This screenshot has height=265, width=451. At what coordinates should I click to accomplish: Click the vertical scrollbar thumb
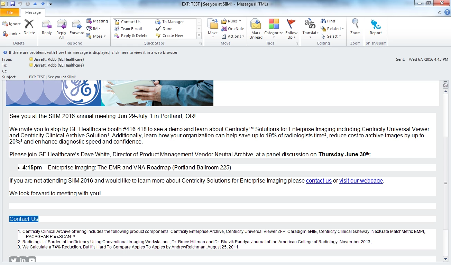[446, 183]
